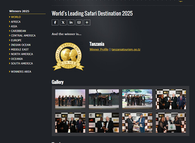Open CENTRAL AMERICA winners category
The image size is (195, 143).
(23, 35)
